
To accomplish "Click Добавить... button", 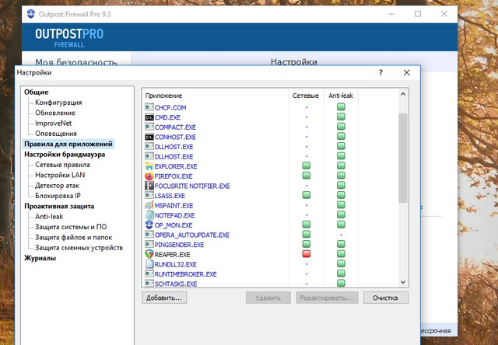I will pyautogui.click(x=164, y=298).
